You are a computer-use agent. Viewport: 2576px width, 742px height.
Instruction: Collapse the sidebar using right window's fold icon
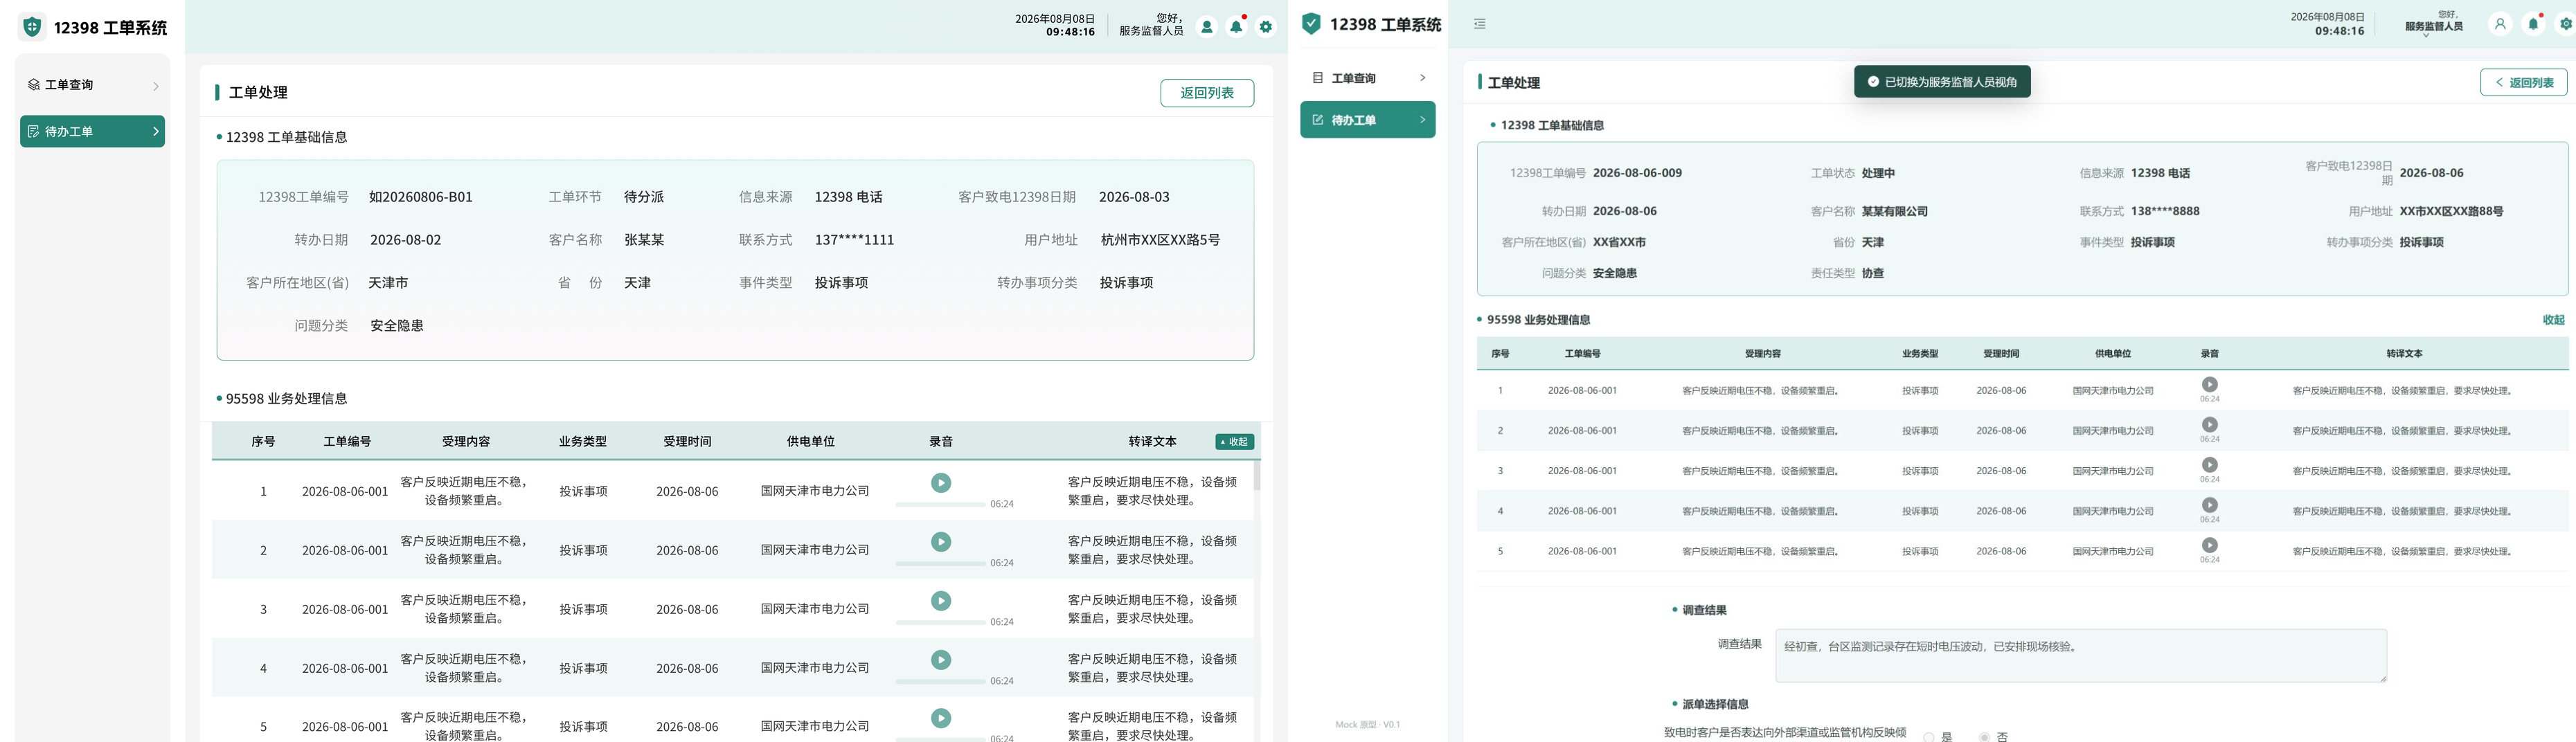(x=1480, y=24)
